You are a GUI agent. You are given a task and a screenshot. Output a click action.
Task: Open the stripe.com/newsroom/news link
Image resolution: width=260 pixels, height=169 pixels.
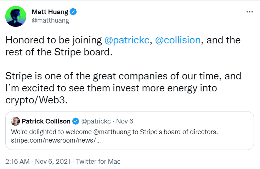click(x=56, y=140)
